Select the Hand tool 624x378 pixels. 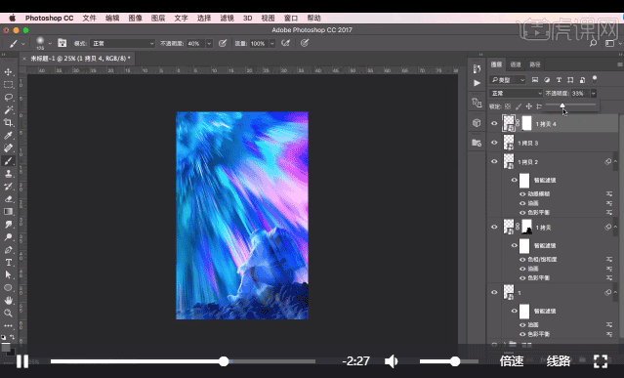pyautogui.click(x=8, y=301)
